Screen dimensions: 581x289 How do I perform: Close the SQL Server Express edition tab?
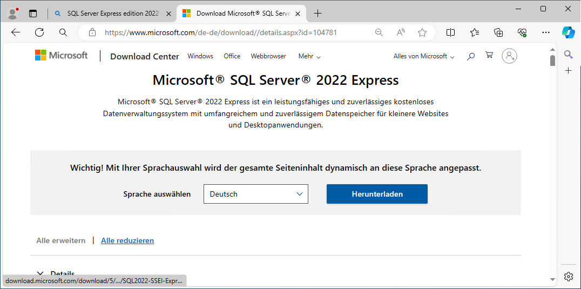coord(168,14)
